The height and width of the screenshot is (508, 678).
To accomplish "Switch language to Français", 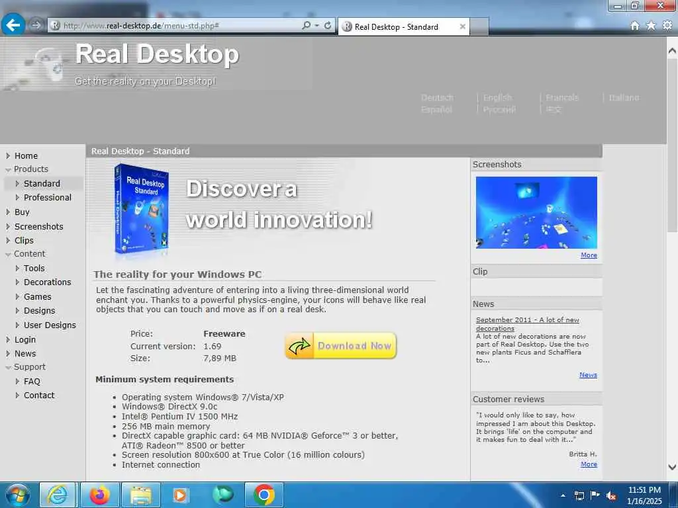I will coord(561,98).
